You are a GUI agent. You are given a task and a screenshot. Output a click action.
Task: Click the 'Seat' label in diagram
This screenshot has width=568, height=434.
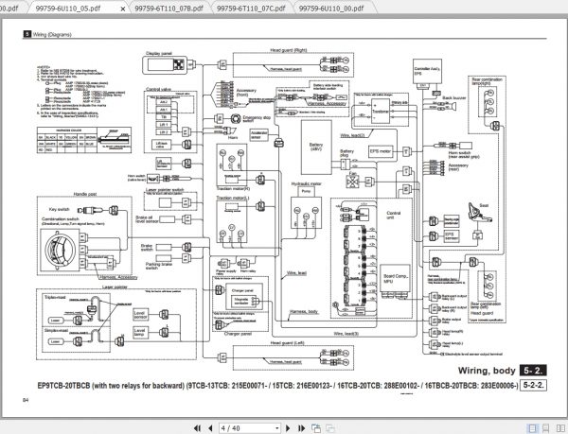484,205
